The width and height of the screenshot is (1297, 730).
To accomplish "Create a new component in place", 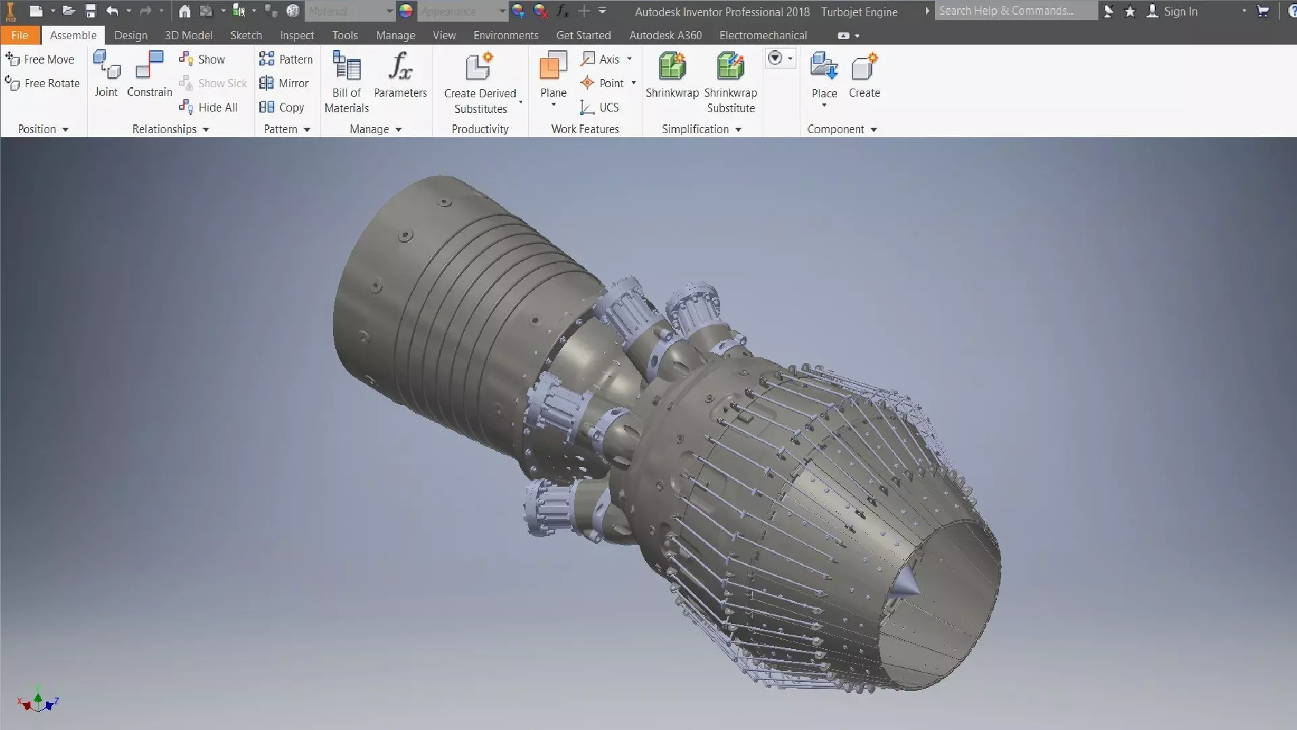I will point(864,74).
